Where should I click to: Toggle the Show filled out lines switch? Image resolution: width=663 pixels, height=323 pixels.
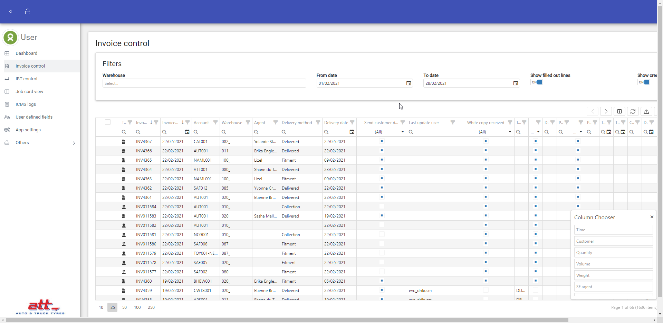tap(537, 82)
